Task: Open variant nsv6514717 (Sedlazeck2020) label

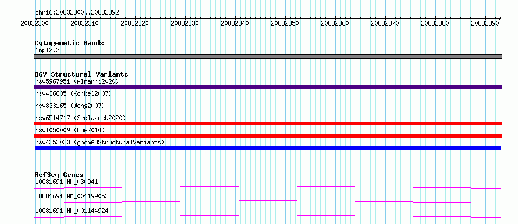Action: coord(80,118)
